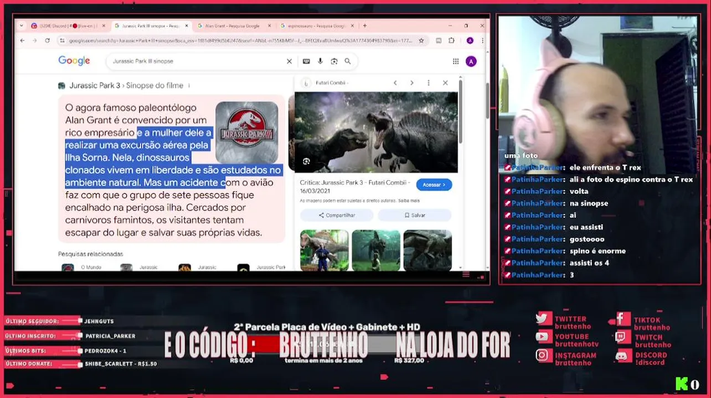Bookmark this page with the star icon
711x398 pixels.
[x=421, y=40]
